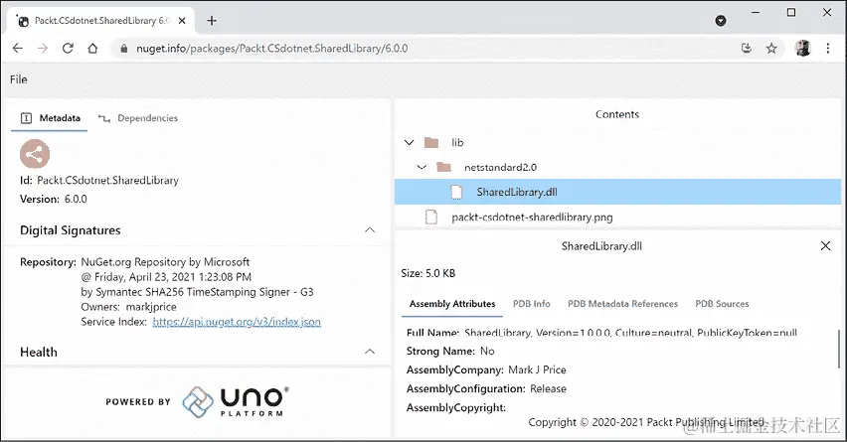
Task: Click the lib folder icon
Action: pos(431,142)
